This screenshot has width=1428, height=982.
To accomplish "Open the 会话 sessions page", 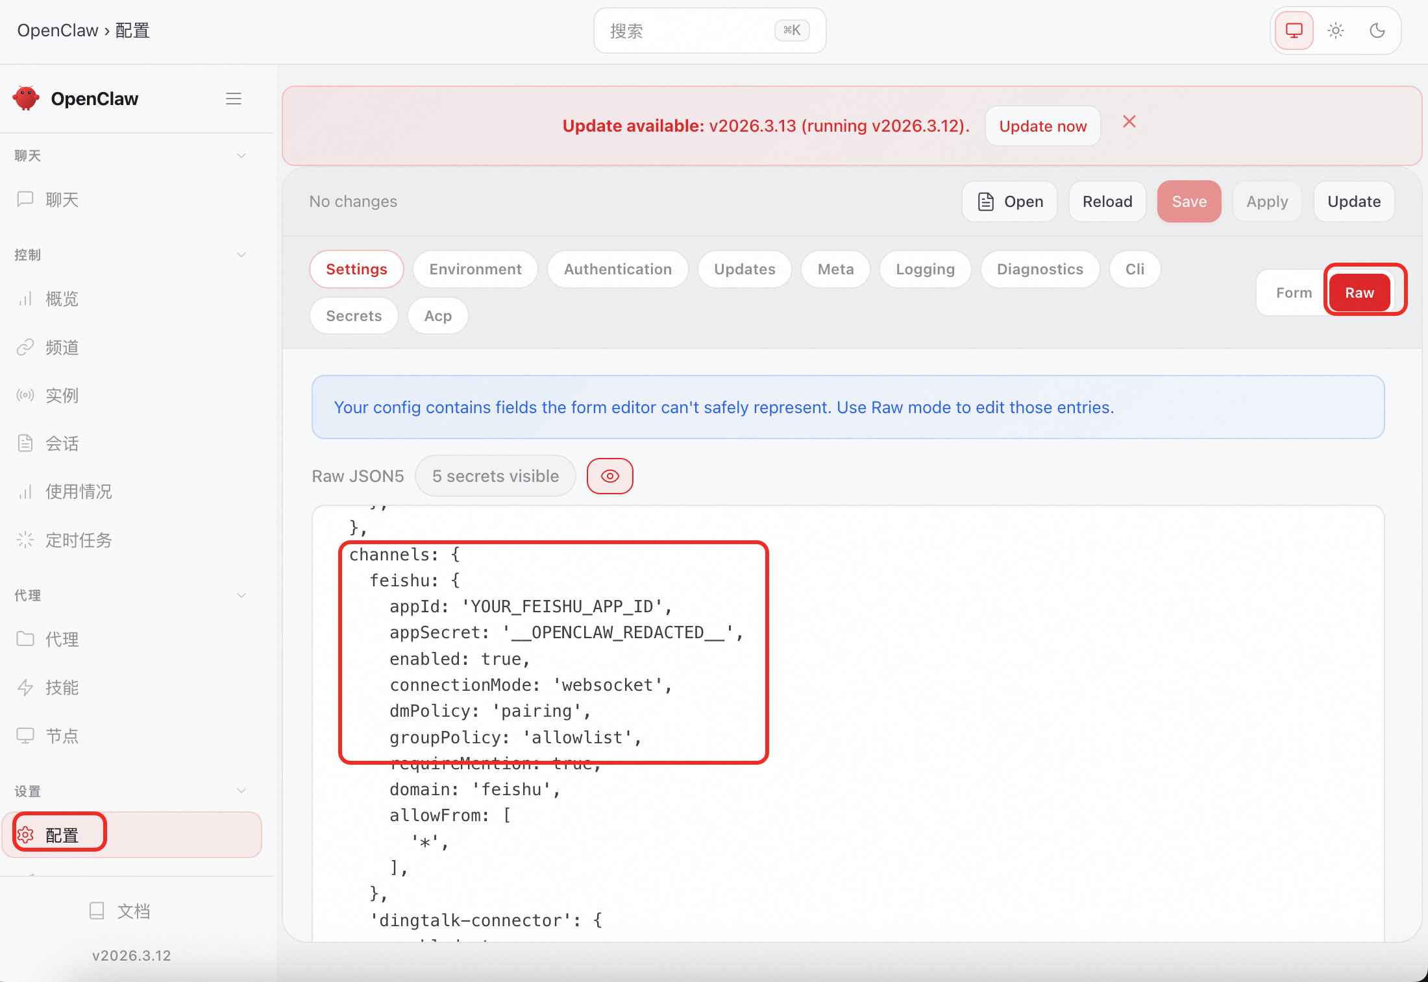I will [x=131, y=444].
